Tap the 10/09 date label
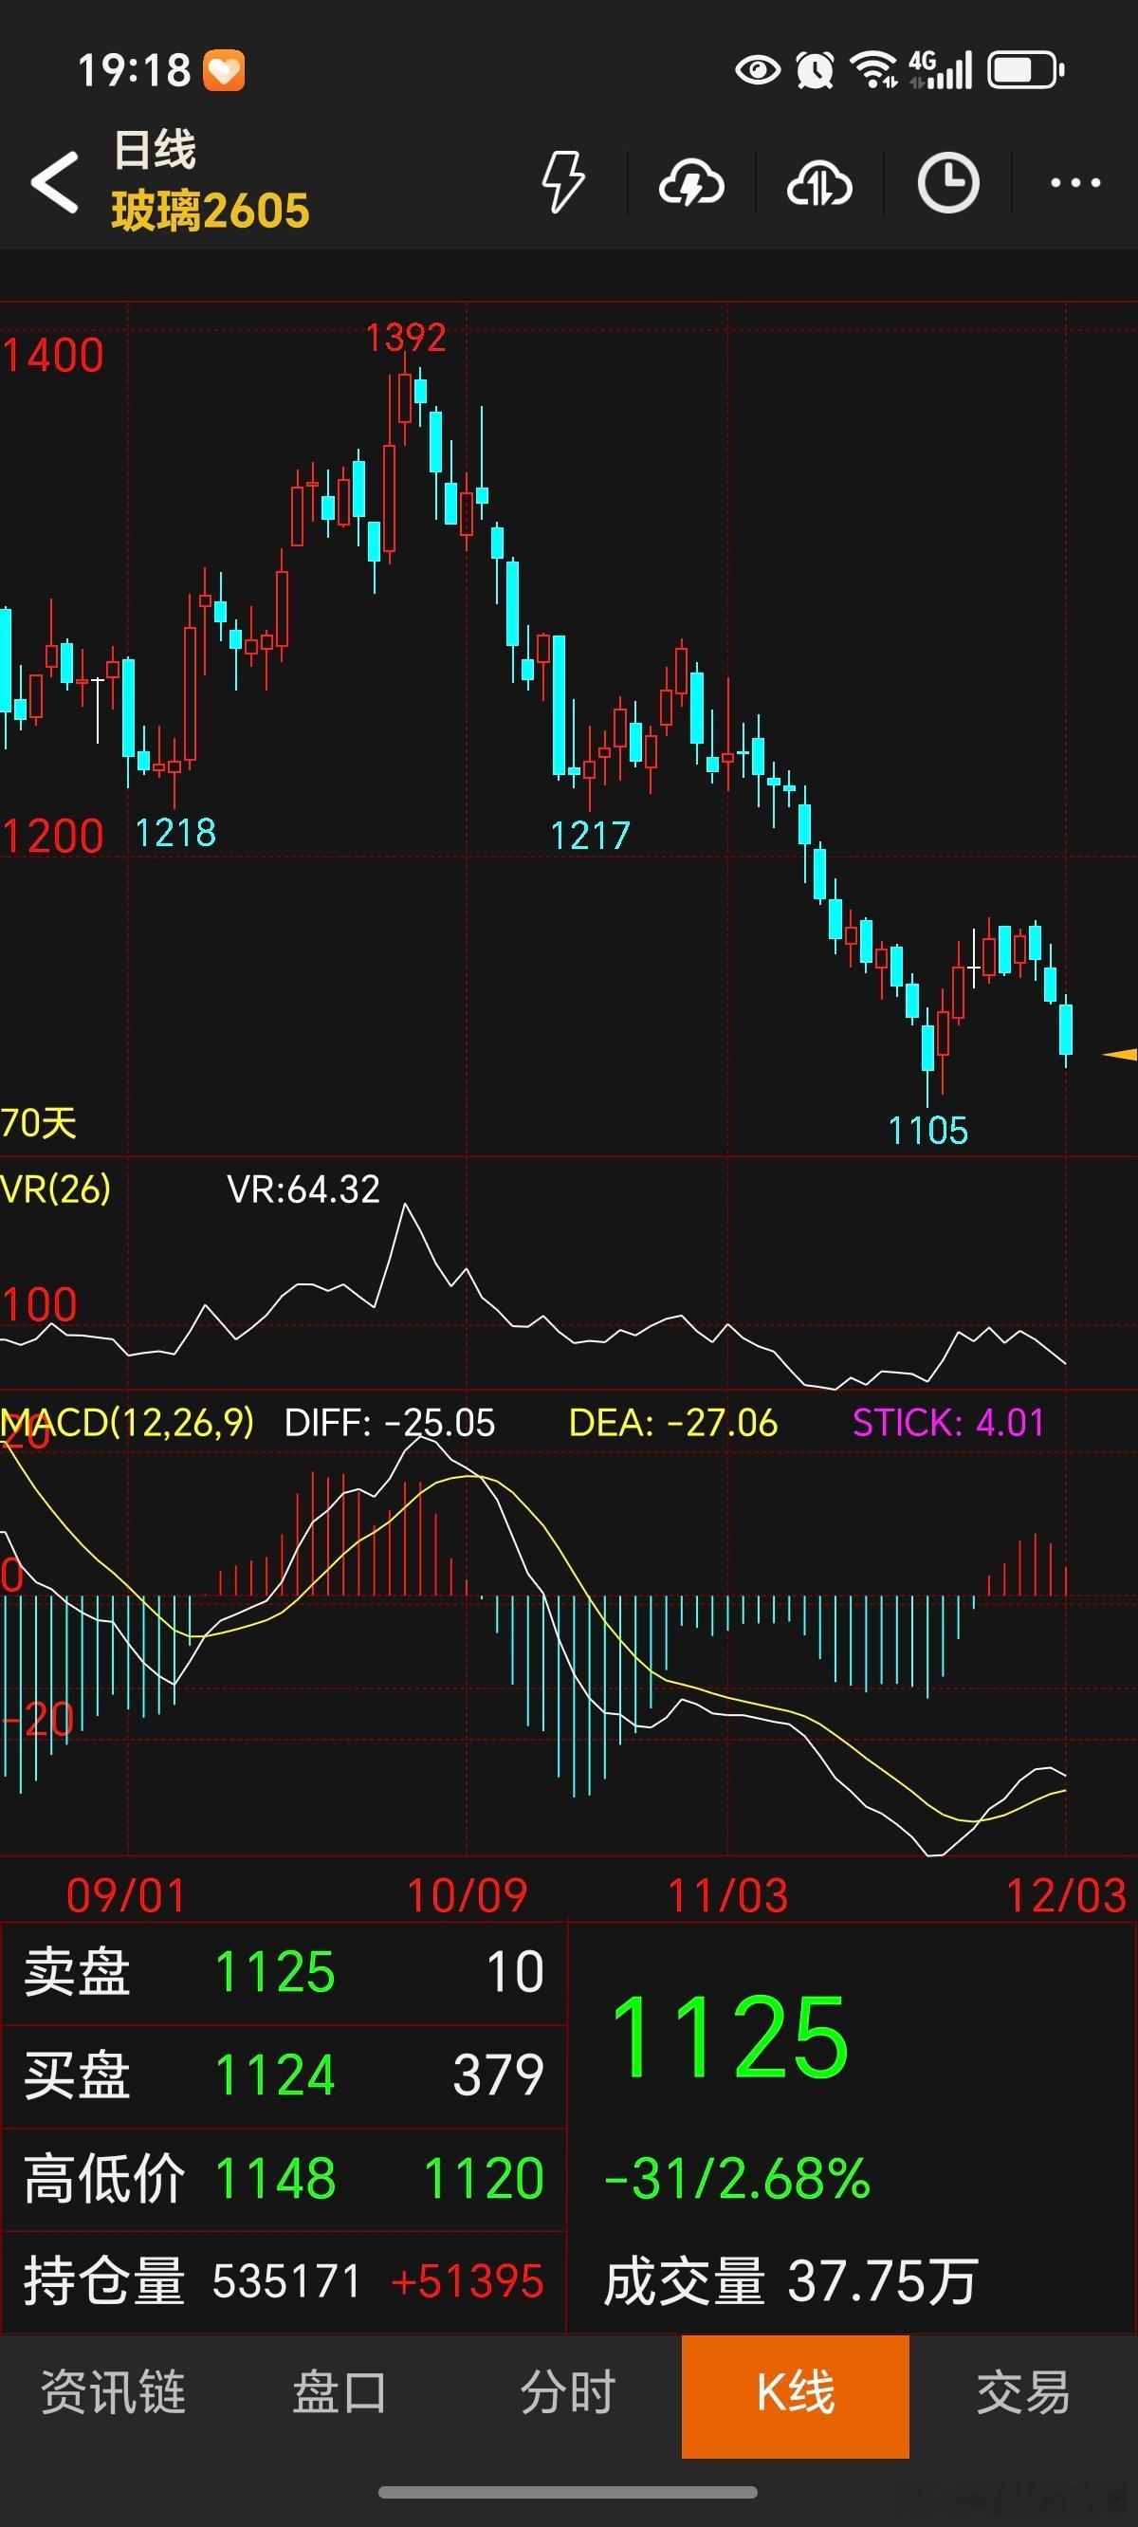This screenshot has height=2527, width=1138. [467, 1895]
